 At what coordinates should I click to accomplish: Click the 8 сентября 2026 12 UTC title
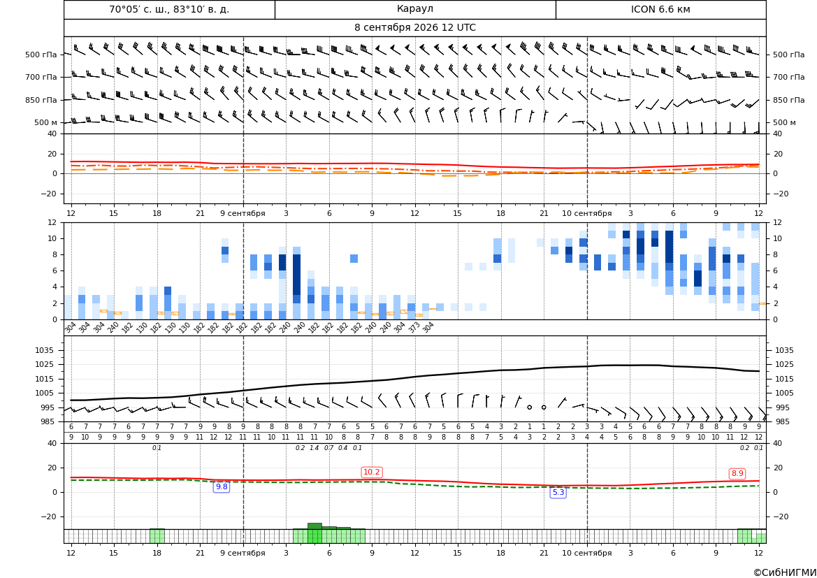(415, 28)
